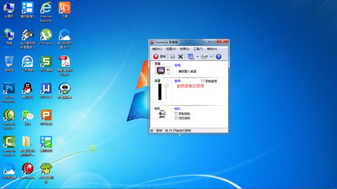Select the blue face with sunglasses shortcut
Screen dimensions: 337x189
tap(64, 90)
